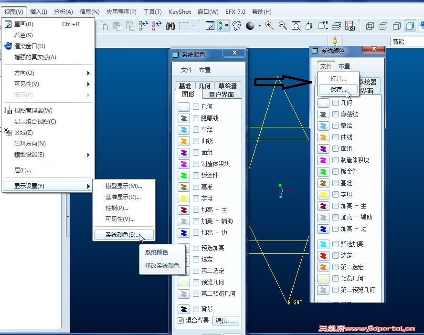424x335 pixels.
Task: Click 保存... in the 文件 dropdown
Action: pyautogui.click(x=338, y=89)
